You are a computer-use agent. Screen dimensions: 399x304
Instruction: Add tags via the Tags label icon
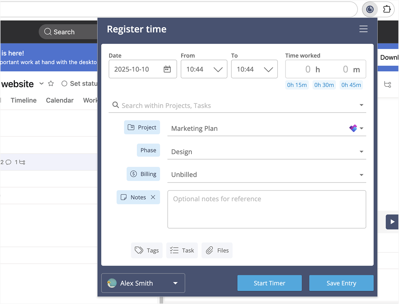[x=139, y=250]
